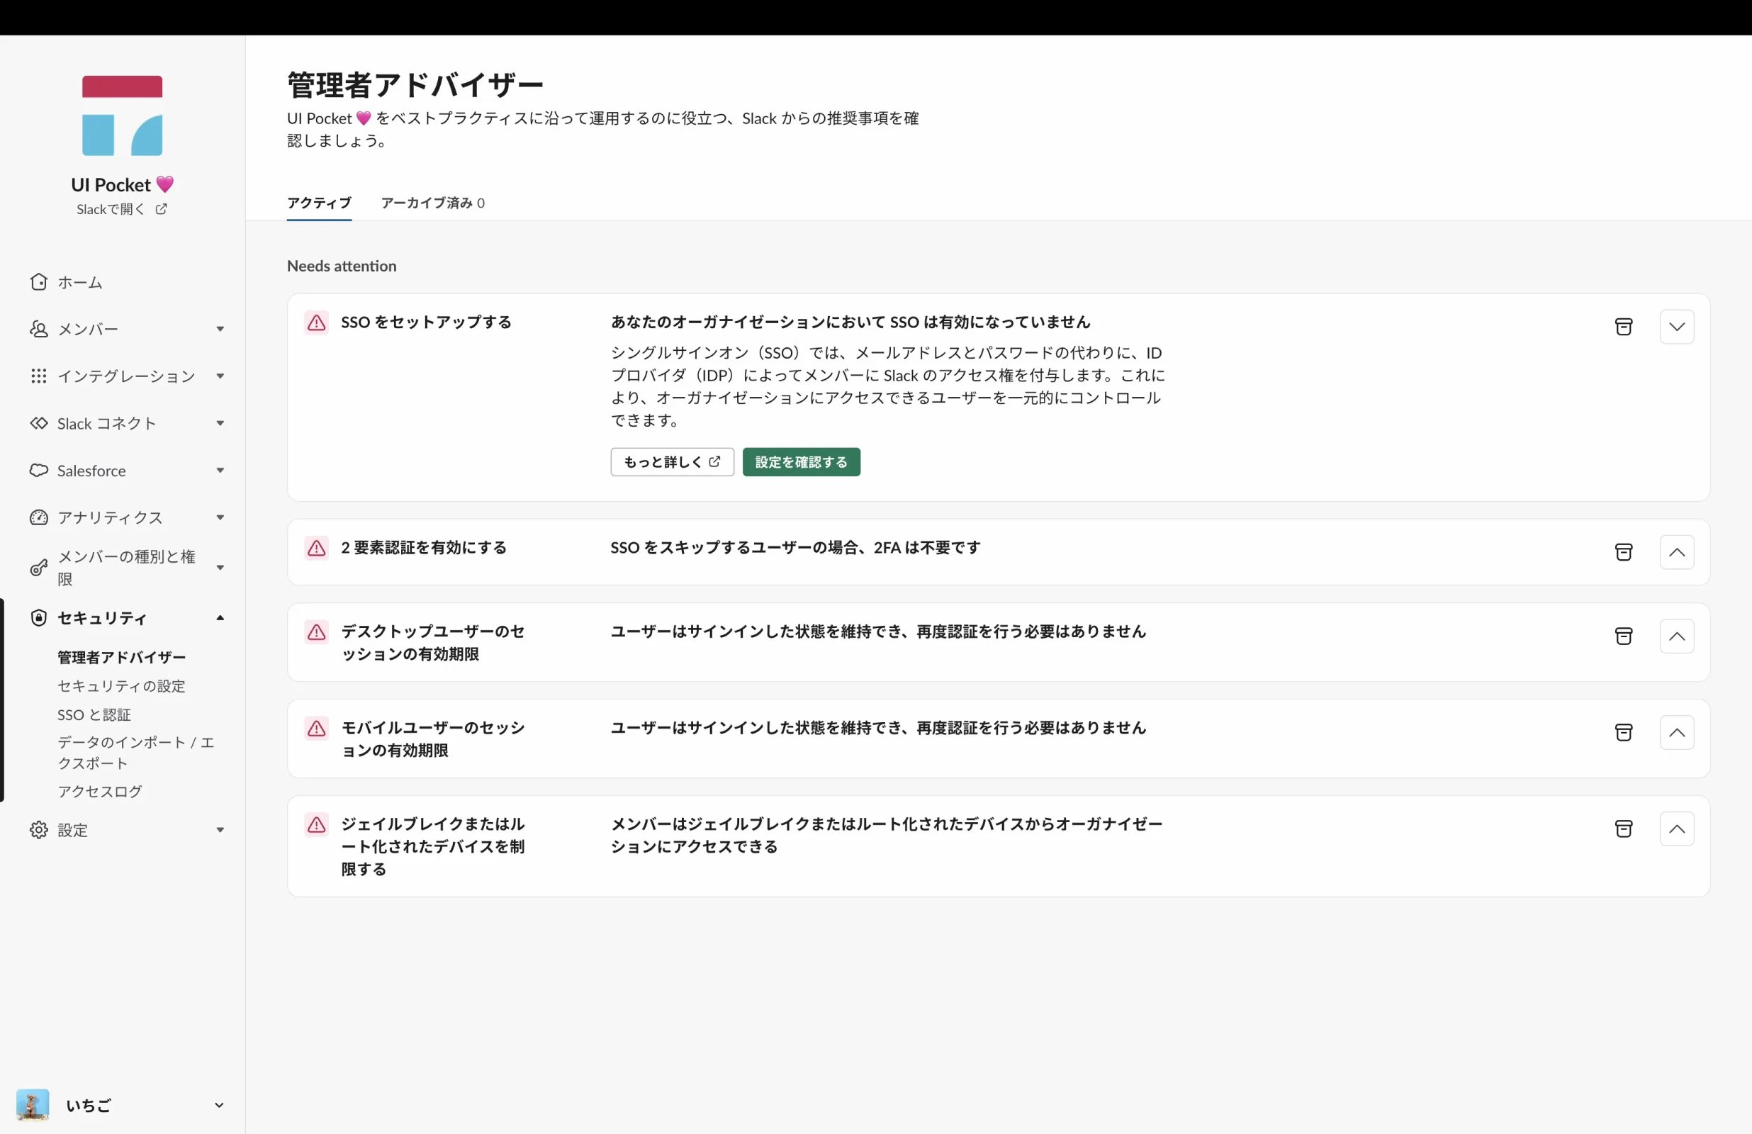
Task: Click warning icon on モバイルユーザーのセッション row
Action: (x=317, y=729)
